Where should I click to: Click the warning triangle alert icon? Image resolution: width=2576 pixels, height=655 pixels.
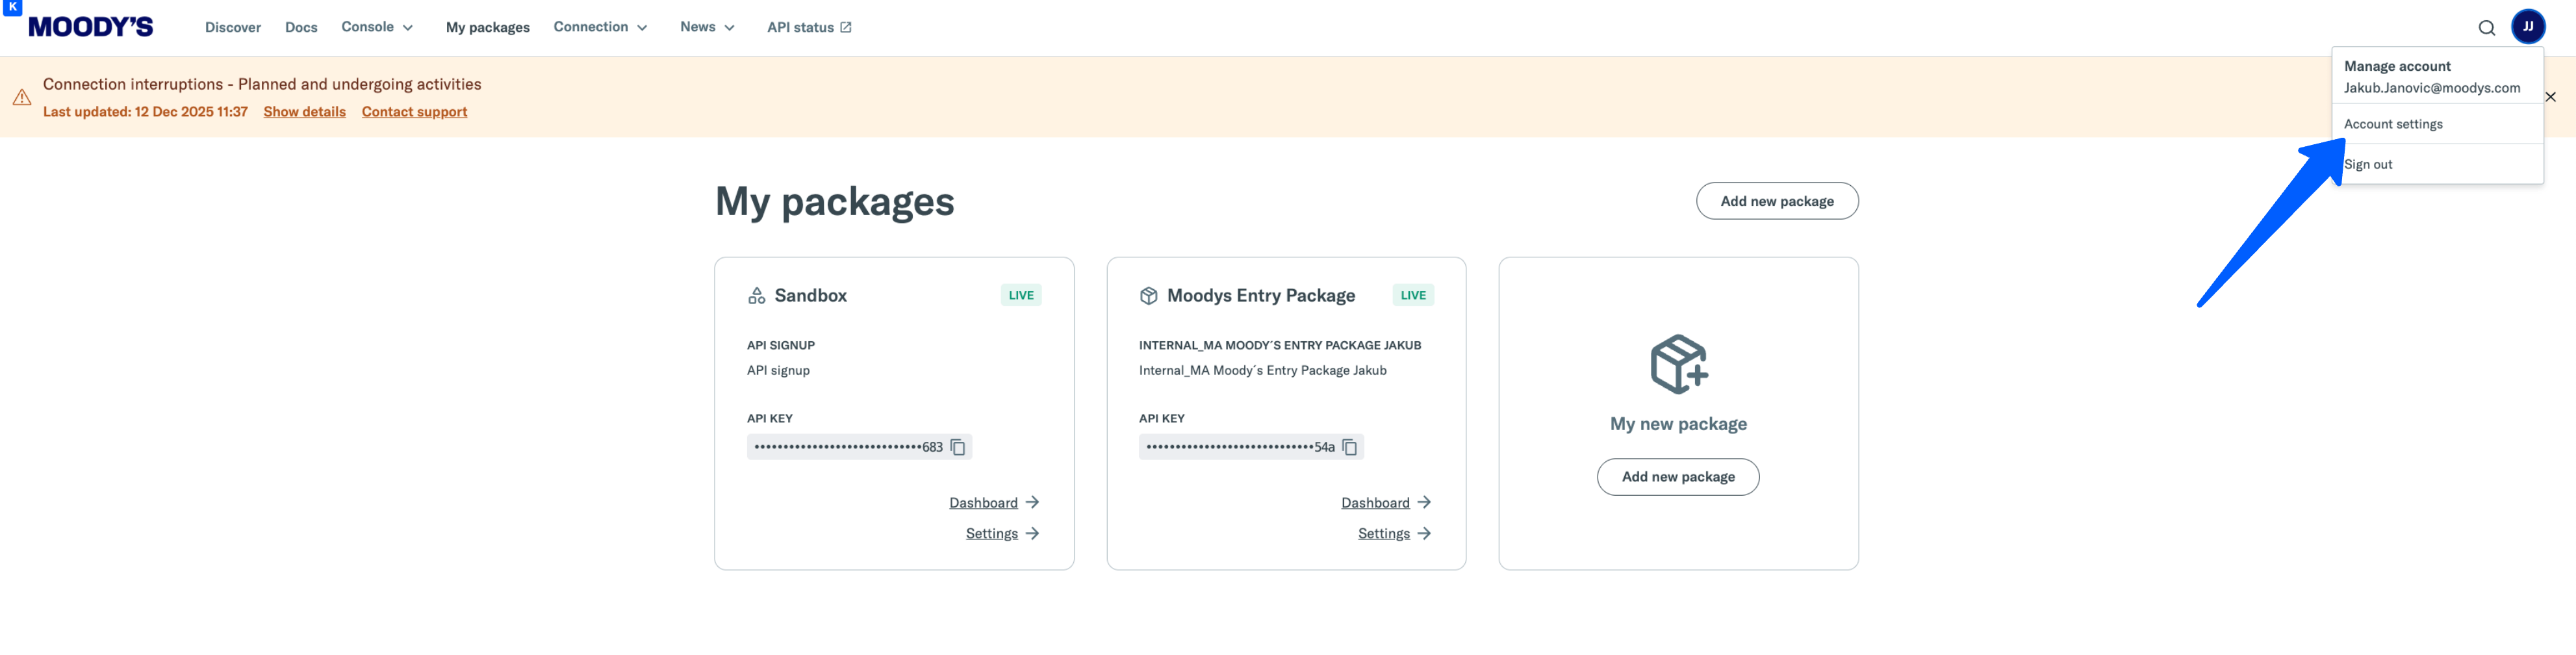pyautogui.click(x=22, y=97)
